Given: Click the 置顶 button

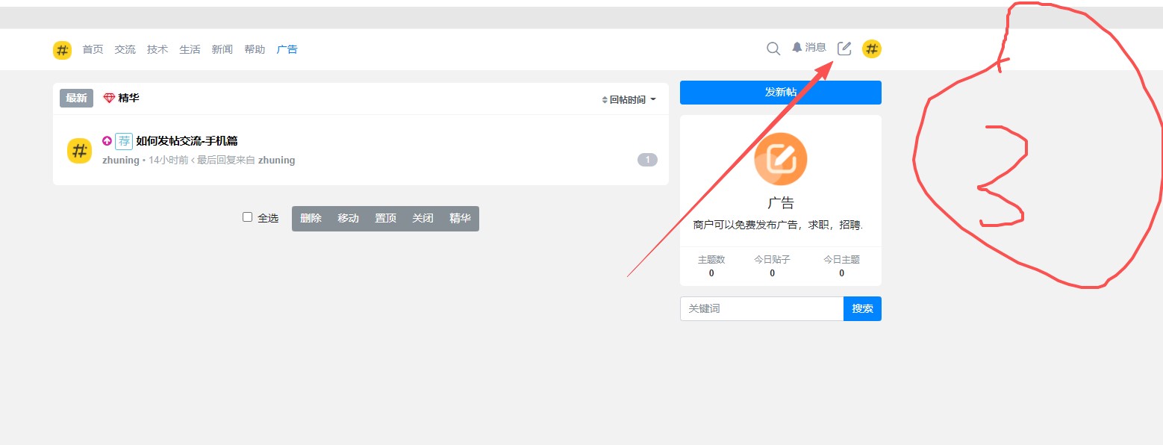Looking at the screenshot, I should tap(385, 219).
